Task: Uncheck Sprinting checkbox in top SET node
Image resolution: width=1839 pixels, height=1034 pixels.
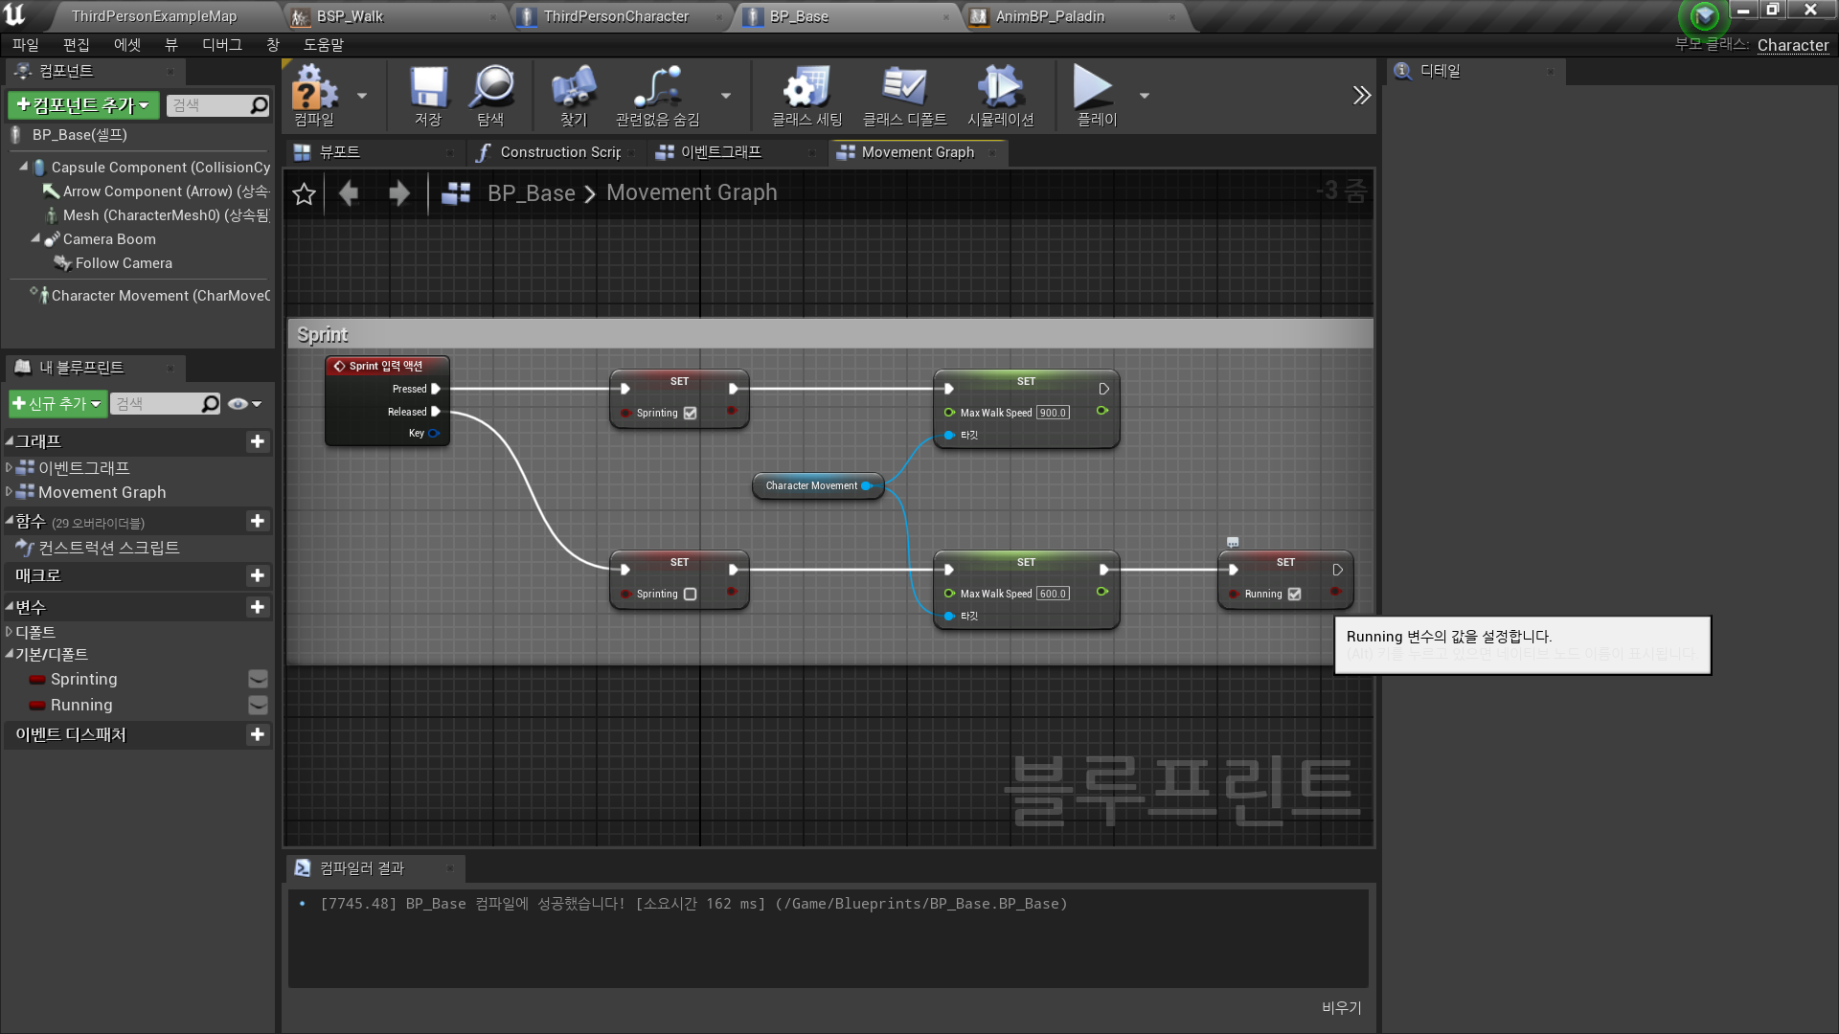Action: pyautogui.click(x=690, y=414)
